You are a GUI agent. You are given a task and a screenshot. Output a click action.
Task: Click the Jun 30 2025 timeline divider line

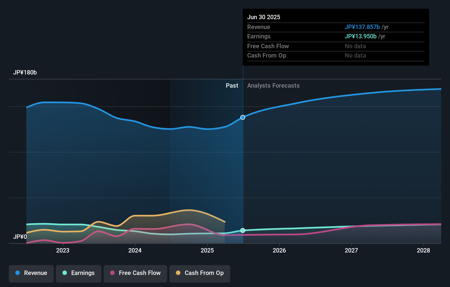(x=243, y=164)
